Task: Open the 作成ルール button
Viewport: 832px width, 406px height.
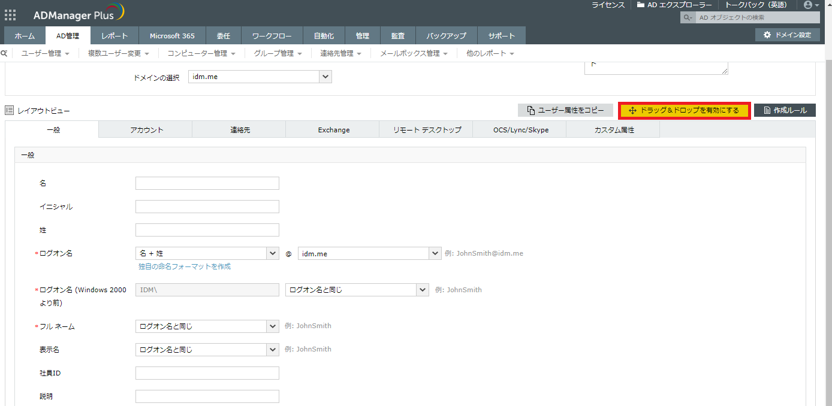Action: point(785,110)
